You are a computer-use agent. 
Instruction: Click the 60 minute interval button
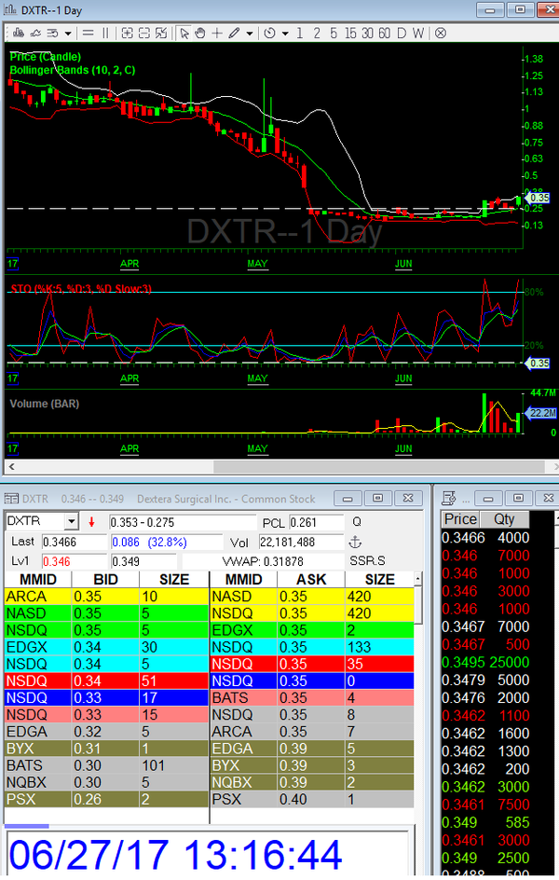[x=385, y=34]
